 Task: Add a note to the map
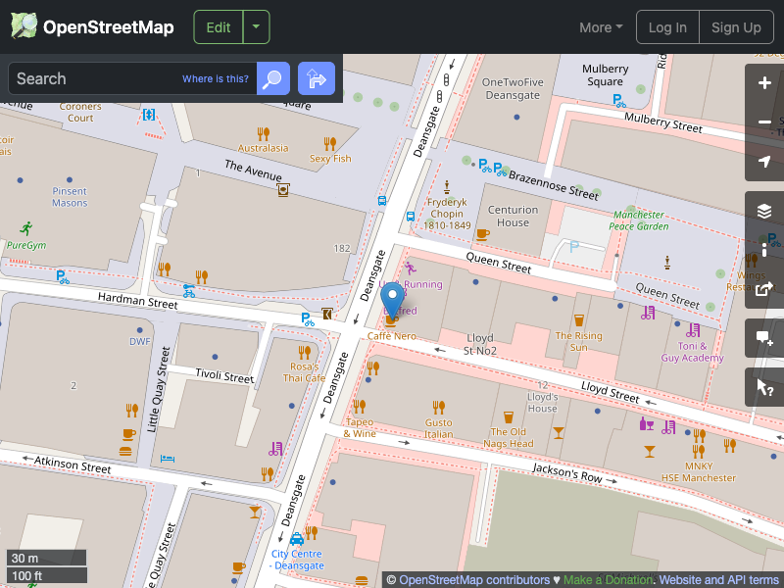(763, 338)
